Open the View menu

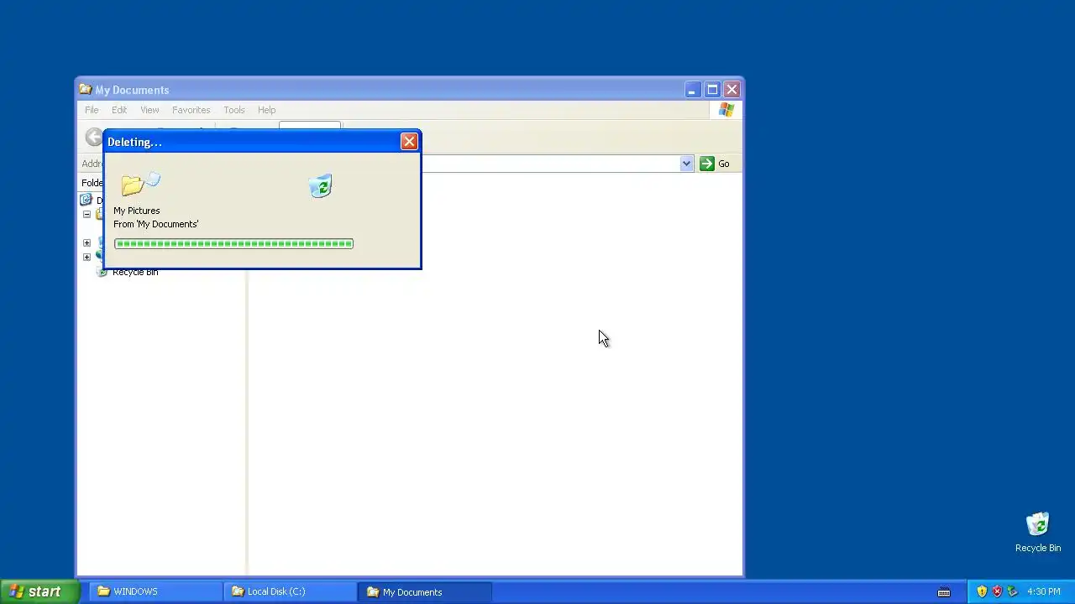click(x=149, y=110)
